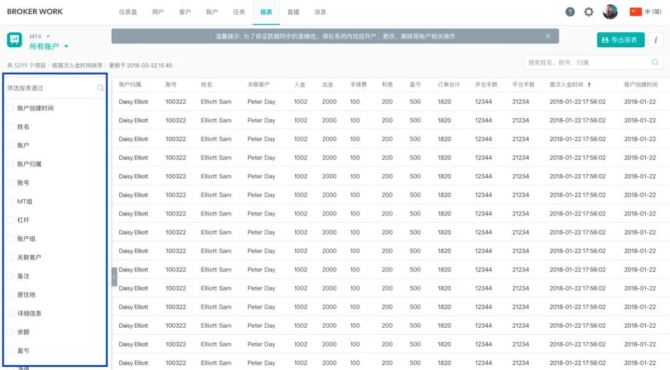The width and height of the screenshot is (670, 370).
Task: Close the warm tip banner
Action: pyautogui.click(x=548, y=37)
